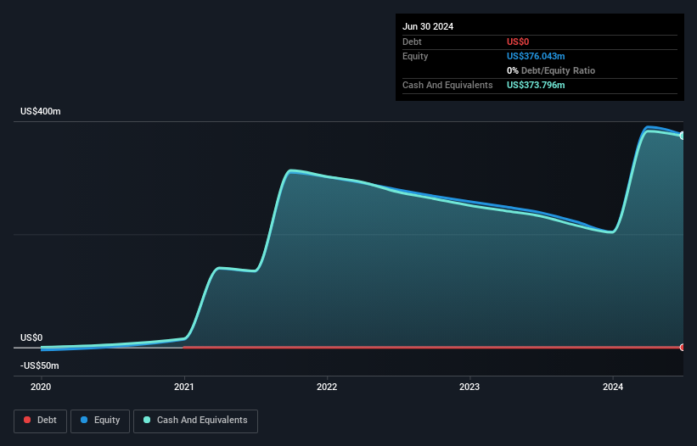Click the 2020 x-axis label
This screenshot has width=697, height=446.
[x=41, y=387]
